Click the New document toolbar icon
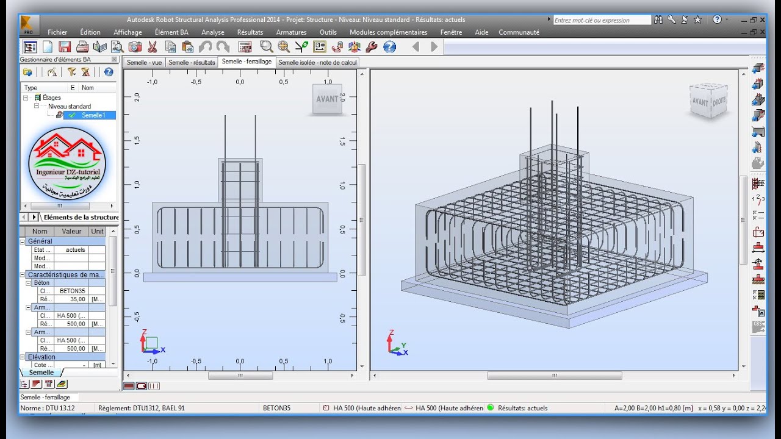This screenshot has height=439, width=781. (x=47, y=47)
